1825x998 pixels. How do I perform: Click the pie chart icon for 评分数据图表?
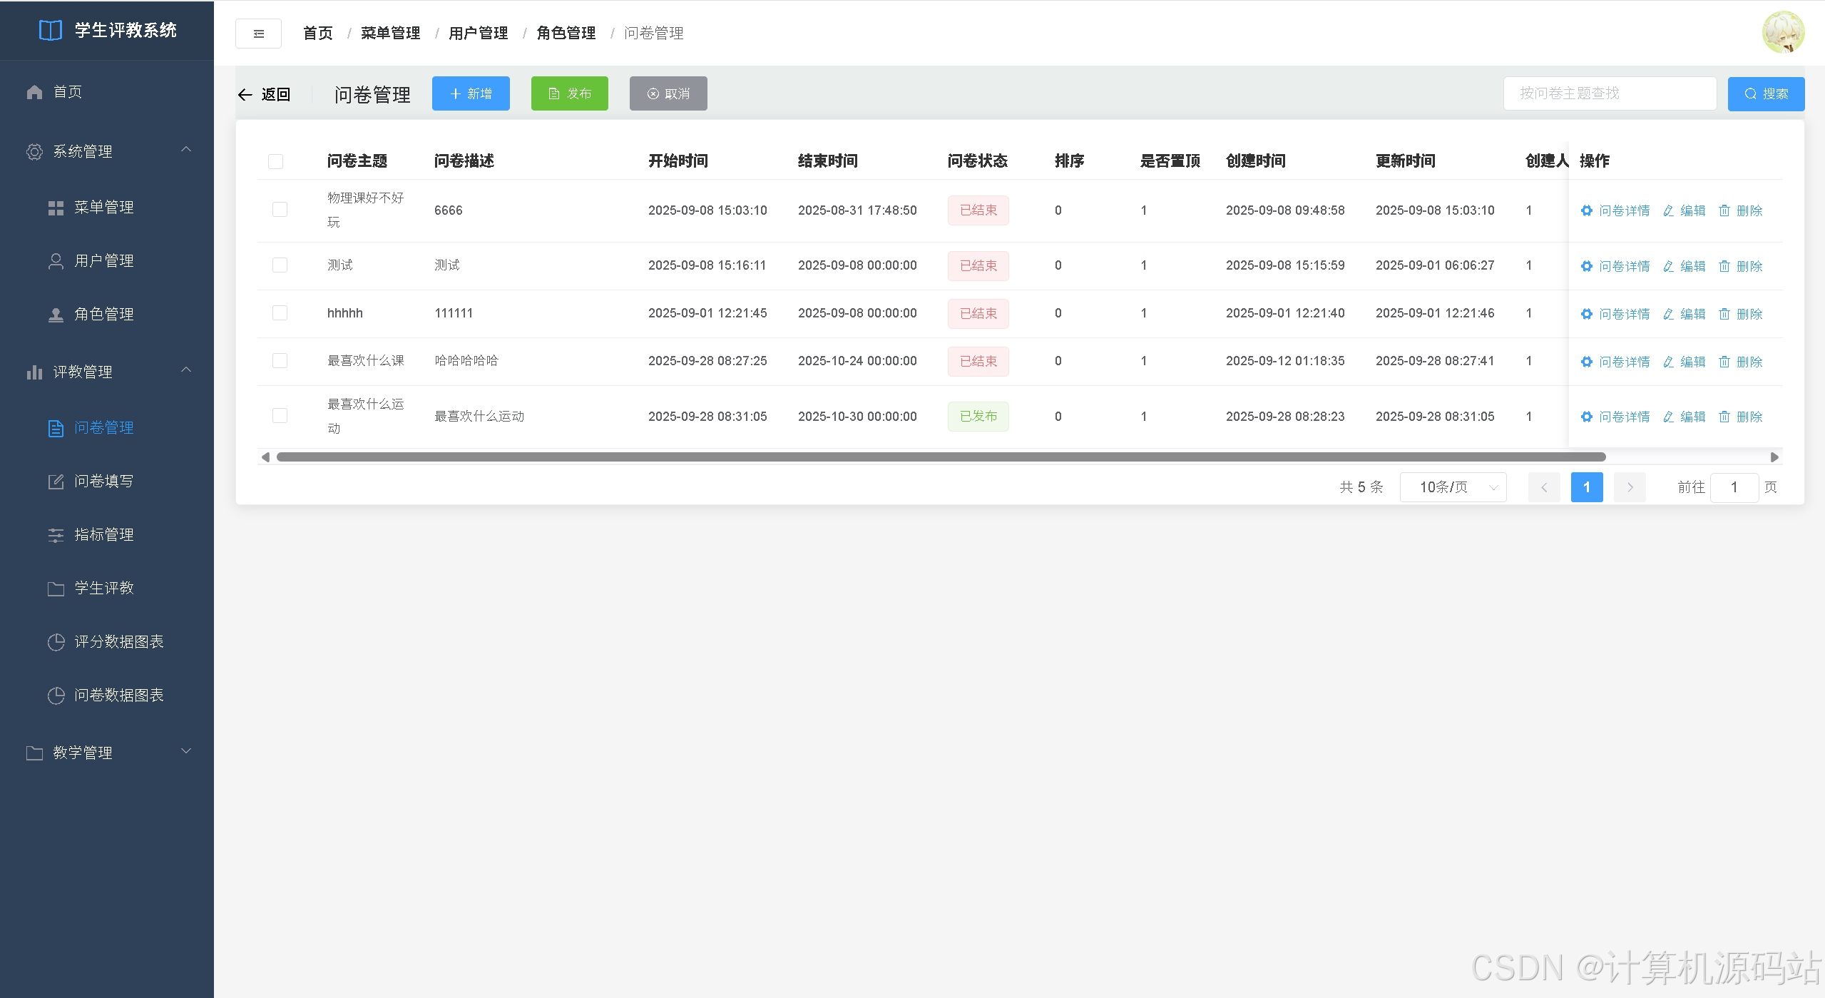(56, 642)
